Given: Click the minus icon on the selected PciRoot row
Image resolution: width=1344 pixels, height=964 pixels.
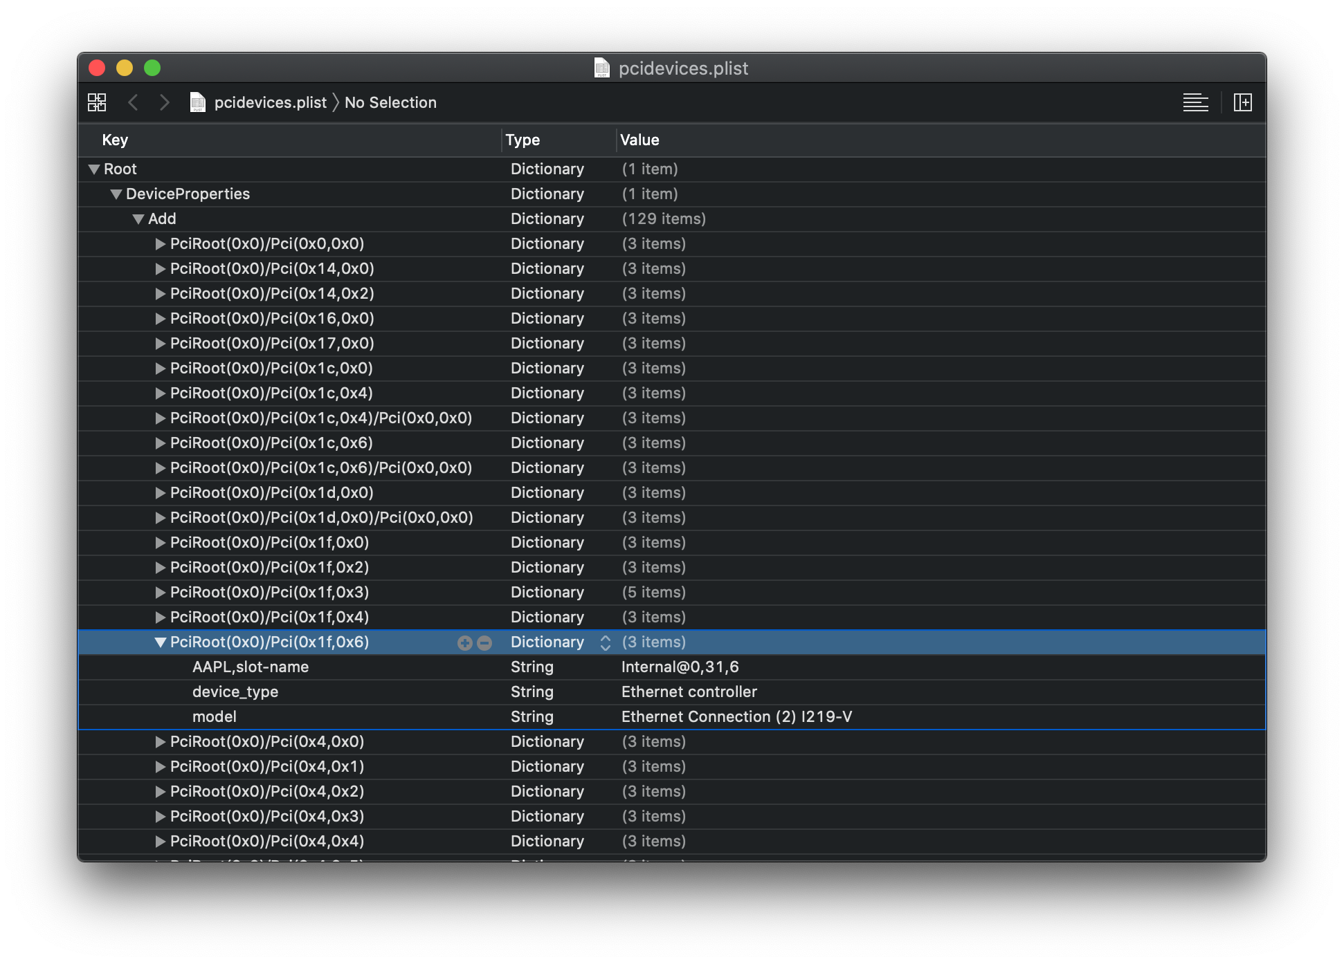Looking at the screenshot, I should (x=484, y=642).
